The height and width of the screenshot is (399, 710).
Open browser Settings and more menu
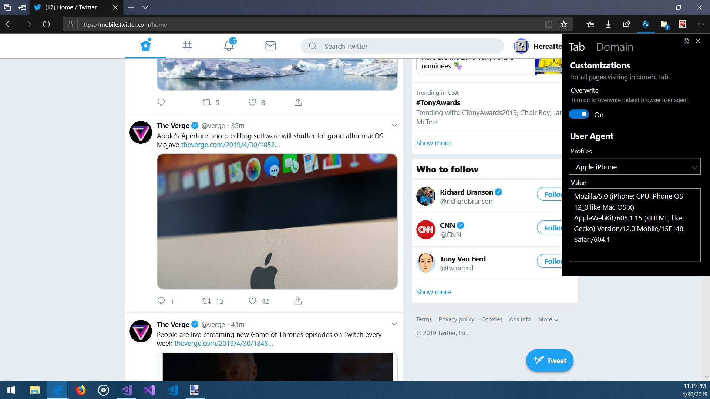click(x=701, y=24)
